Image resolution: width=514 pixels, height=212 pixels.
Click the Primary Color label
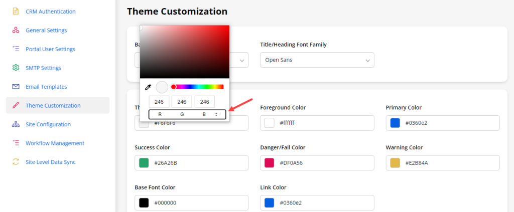tap(404, 108)
